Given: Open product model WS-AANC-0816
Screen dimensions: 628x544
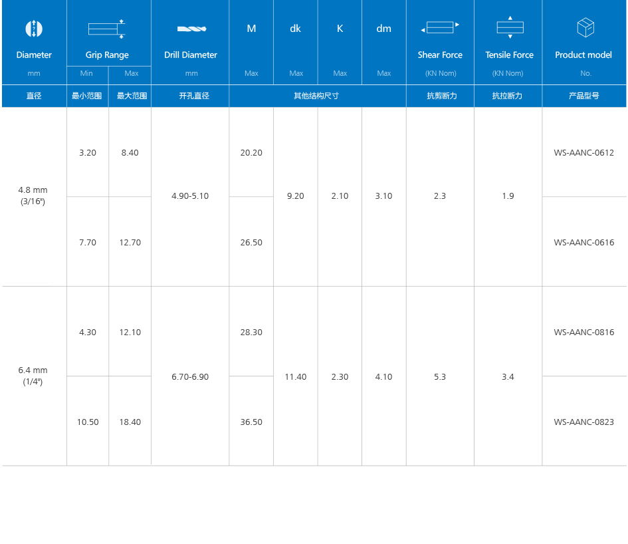Looking at the screenshot, I should tap(583, 333).
